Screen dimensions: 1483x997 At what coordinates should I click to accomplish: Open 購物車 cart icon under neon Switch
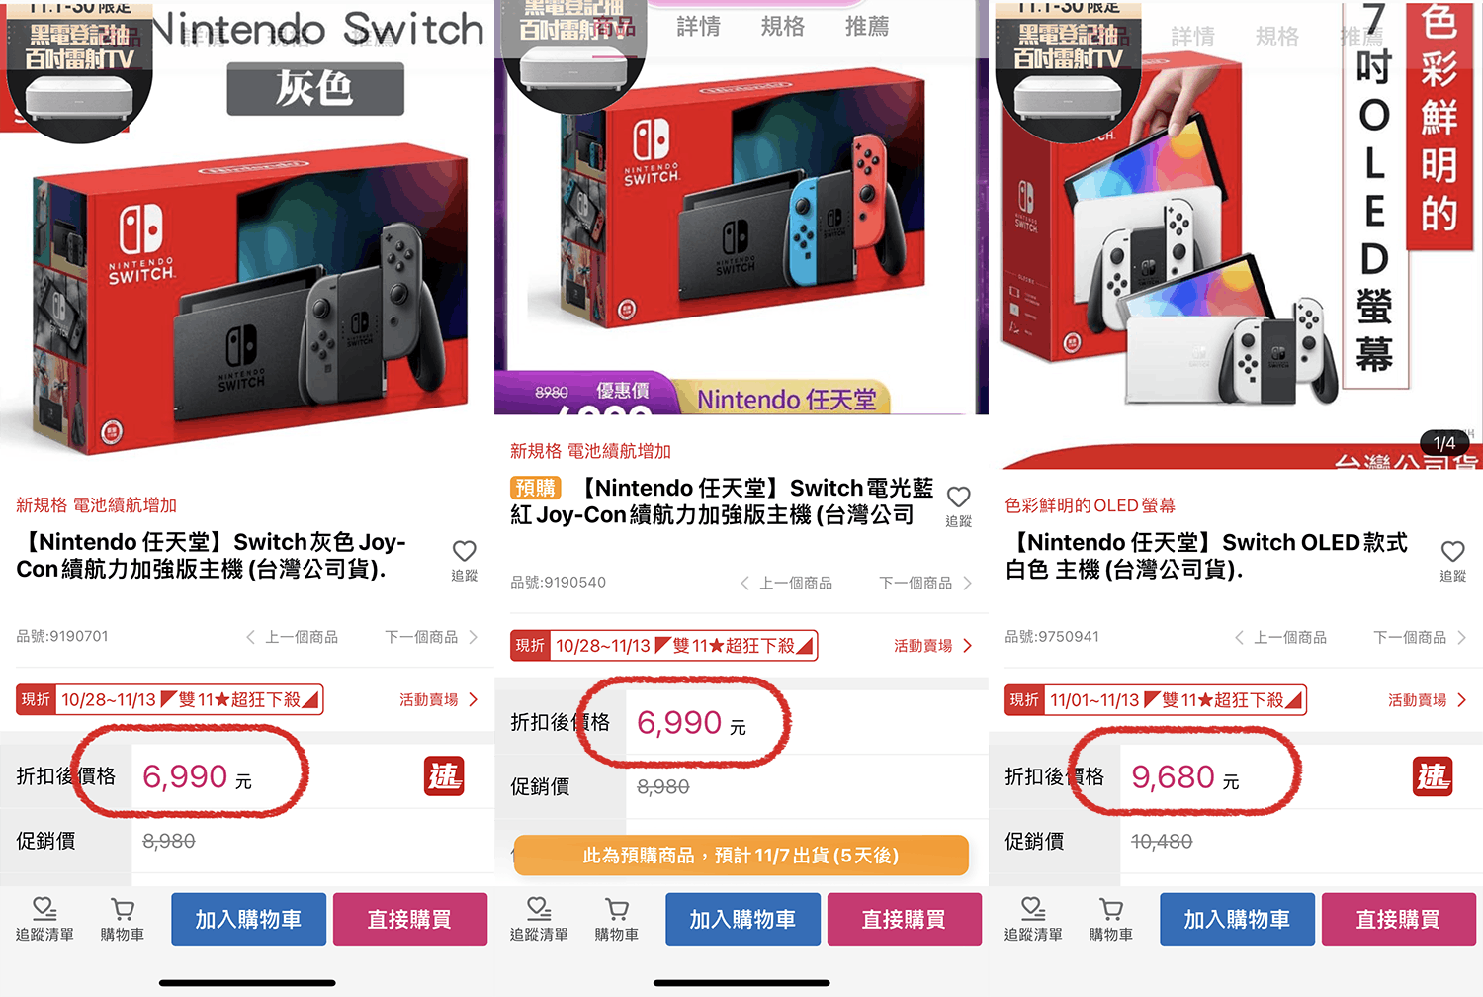coord(617,919)
